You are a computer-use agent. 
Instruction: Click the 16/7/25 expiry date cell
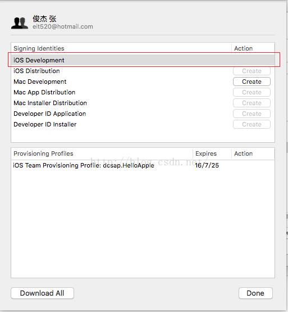pos(207,165)
